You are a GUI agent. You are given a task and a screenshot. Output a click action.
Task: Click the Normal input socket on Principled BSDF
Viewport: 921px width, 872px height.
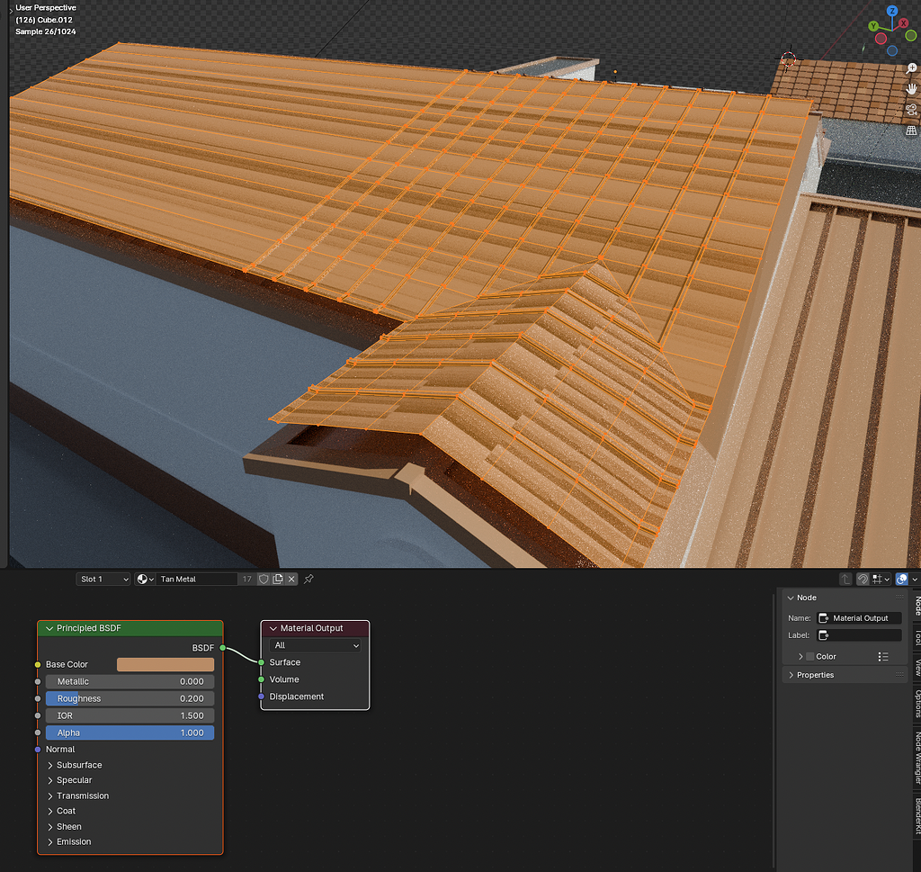point(38,750)
